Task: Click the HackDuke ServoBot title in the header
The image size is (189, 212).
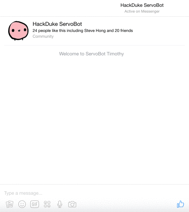Action: tap(142, 5)
